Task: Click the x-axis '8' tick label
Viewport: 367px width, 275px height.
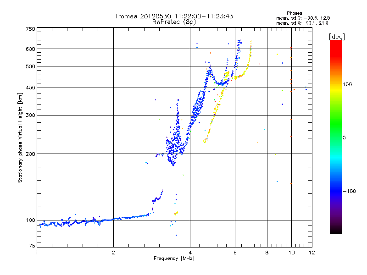Action: pyautogui.click(x=267, y=253)
